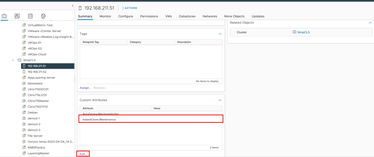Open the Storage inventory view icon
This screenshot has height=157, width=374.
coord(30,16)
